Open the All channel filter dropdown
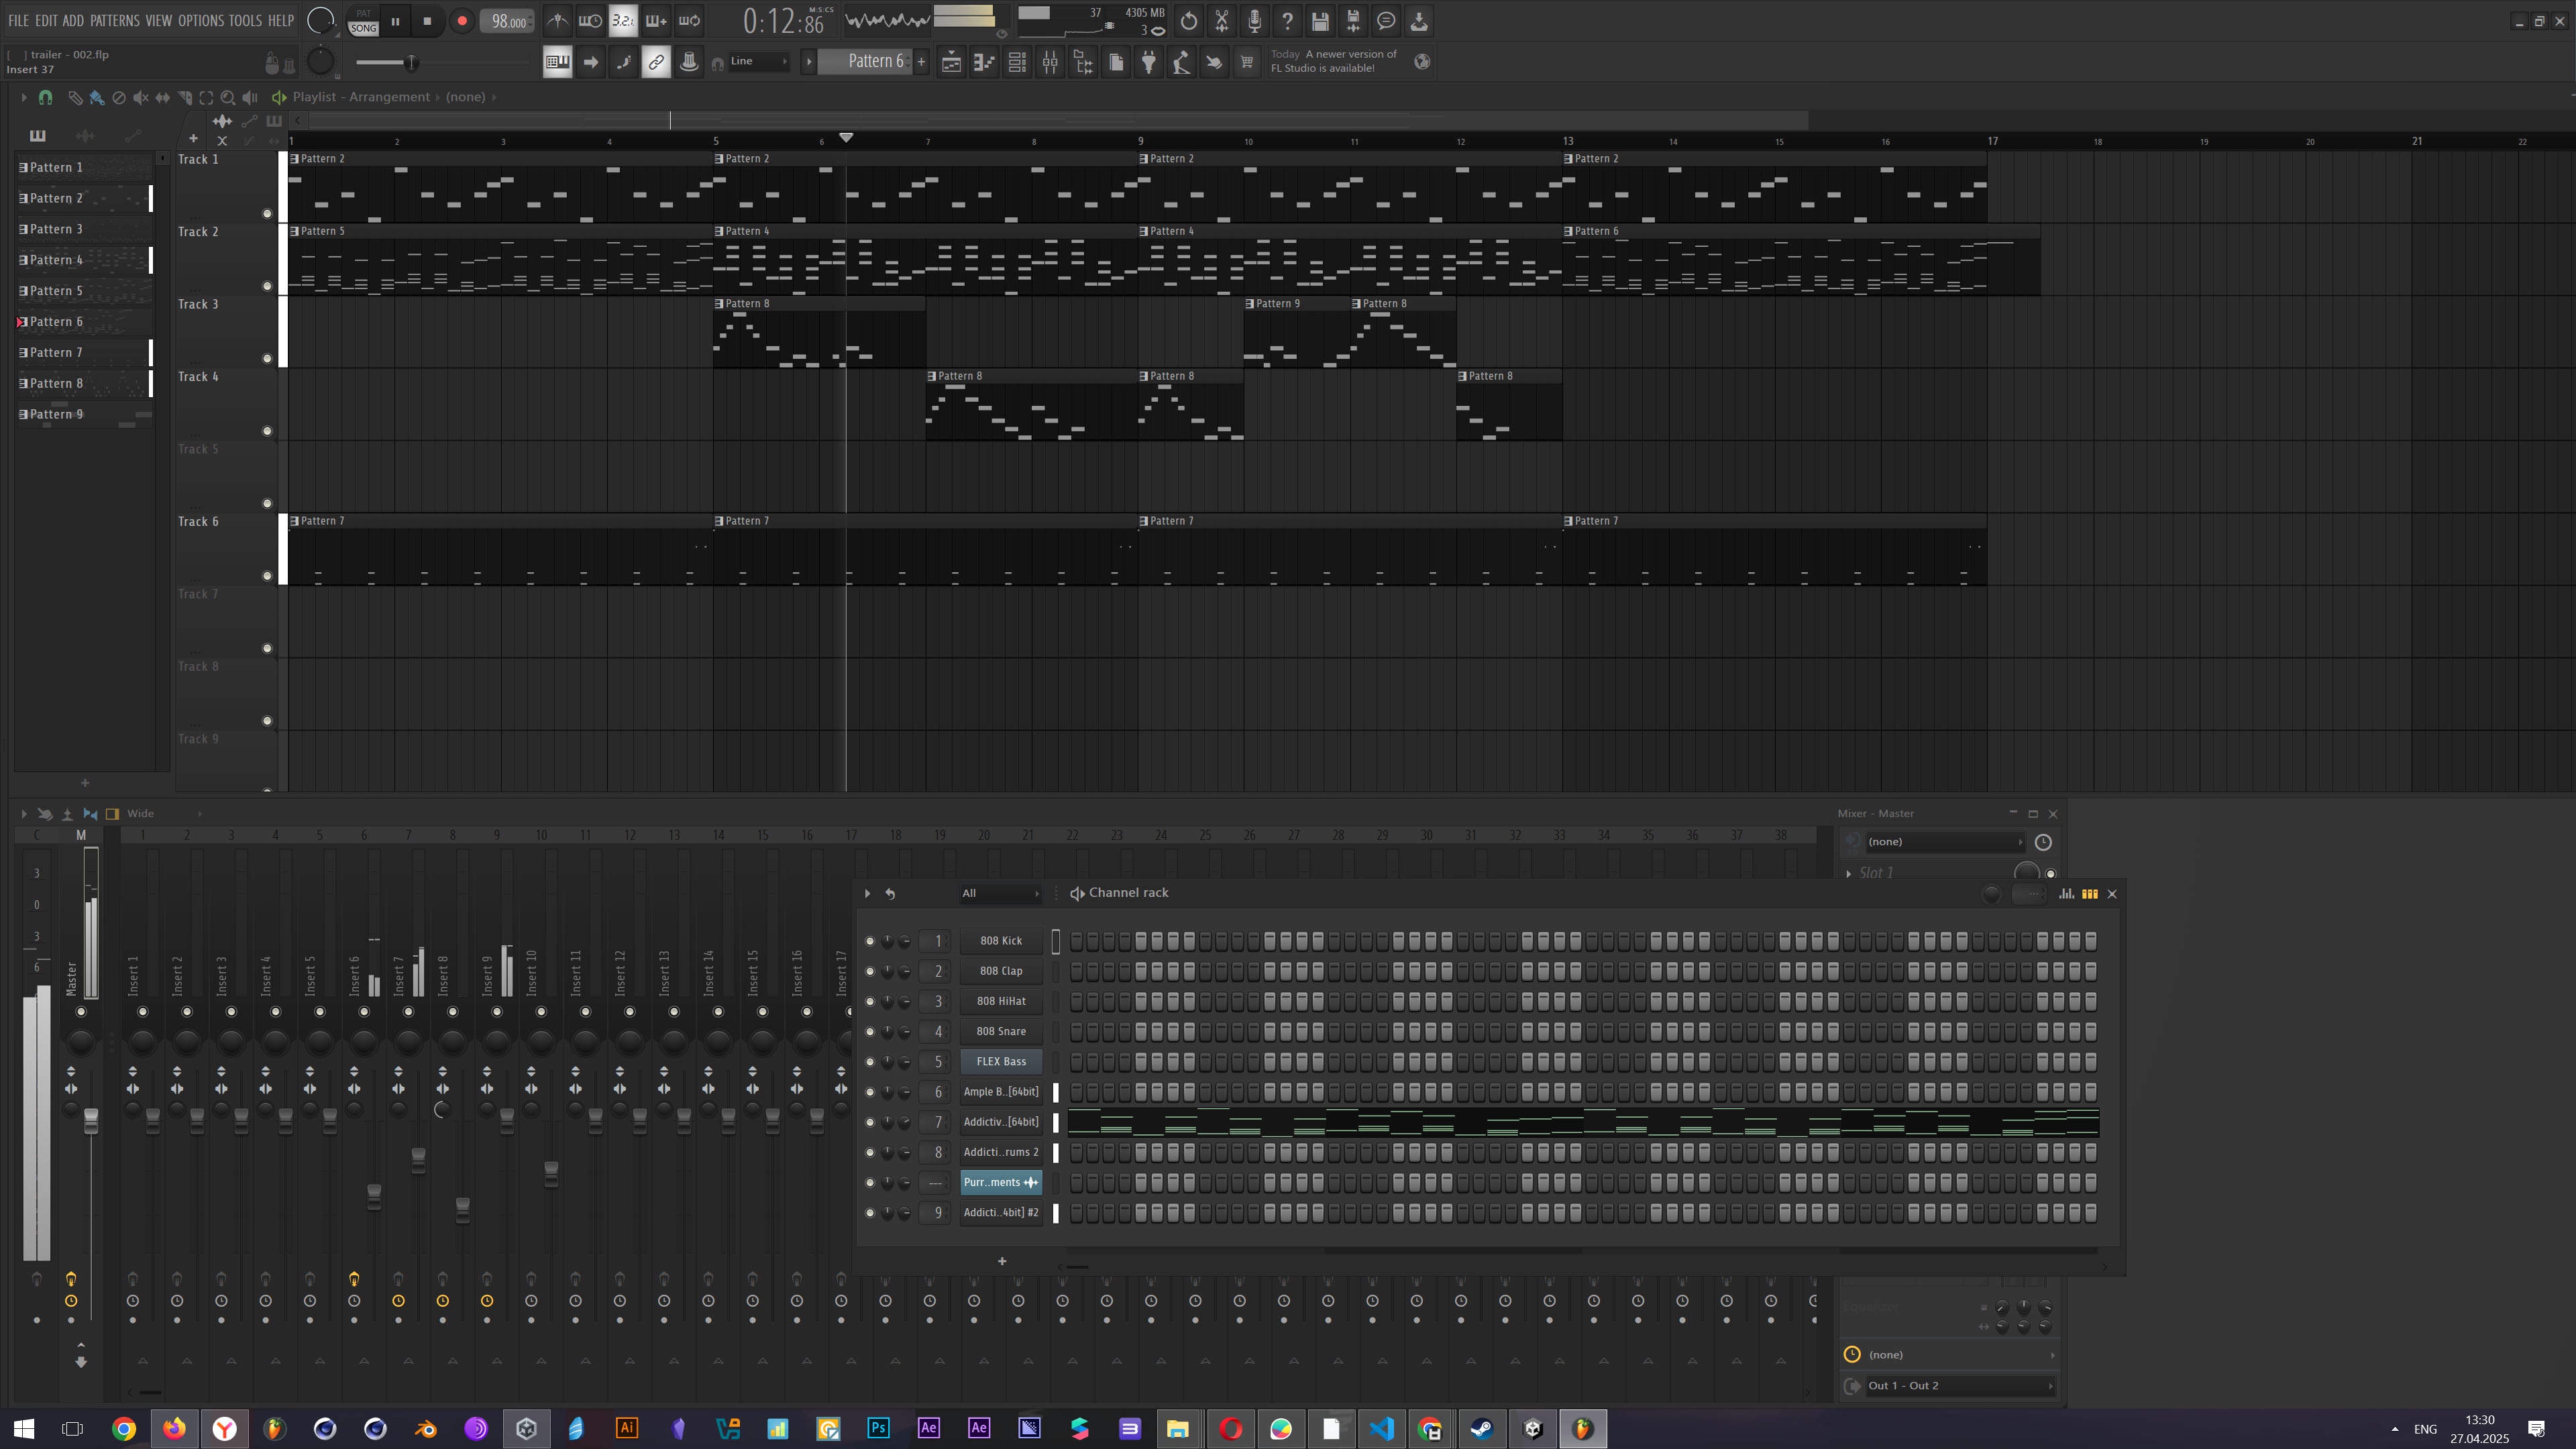 pos(1000,893)
